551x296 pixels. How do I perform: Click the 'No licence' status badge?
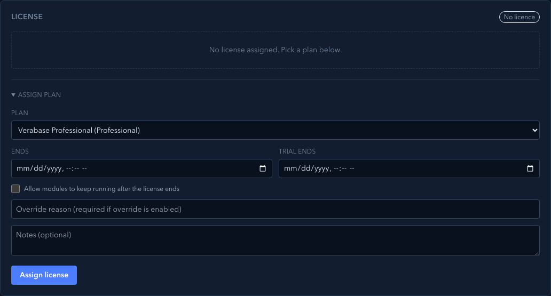pyautogui.click(x=519, y=17)
